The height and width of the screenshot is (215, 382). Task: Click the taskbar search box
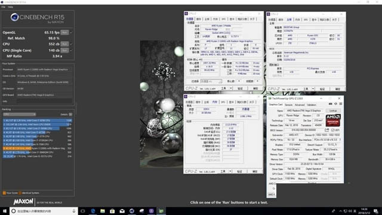[44, 211]
